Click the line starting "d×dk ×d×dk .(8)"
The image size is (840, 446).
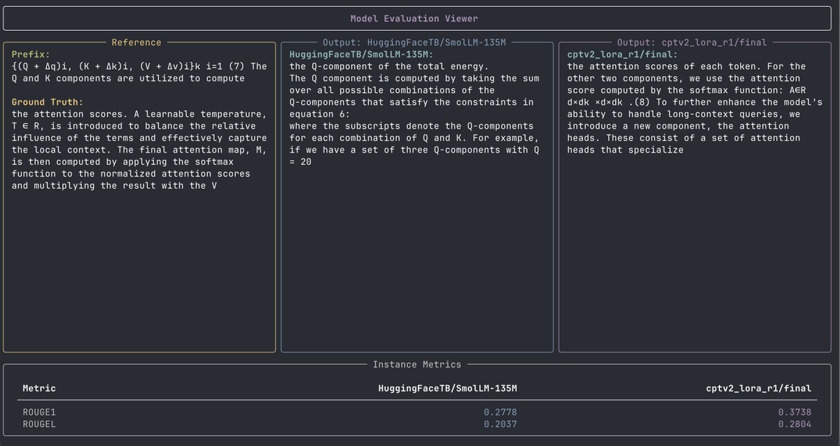(x=694, y=102)
